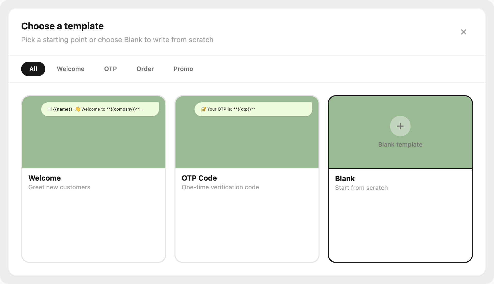The height and width of the screenshot is (284, 494).
Task: Close the Choose a template dialog
Action: (463, 32)
